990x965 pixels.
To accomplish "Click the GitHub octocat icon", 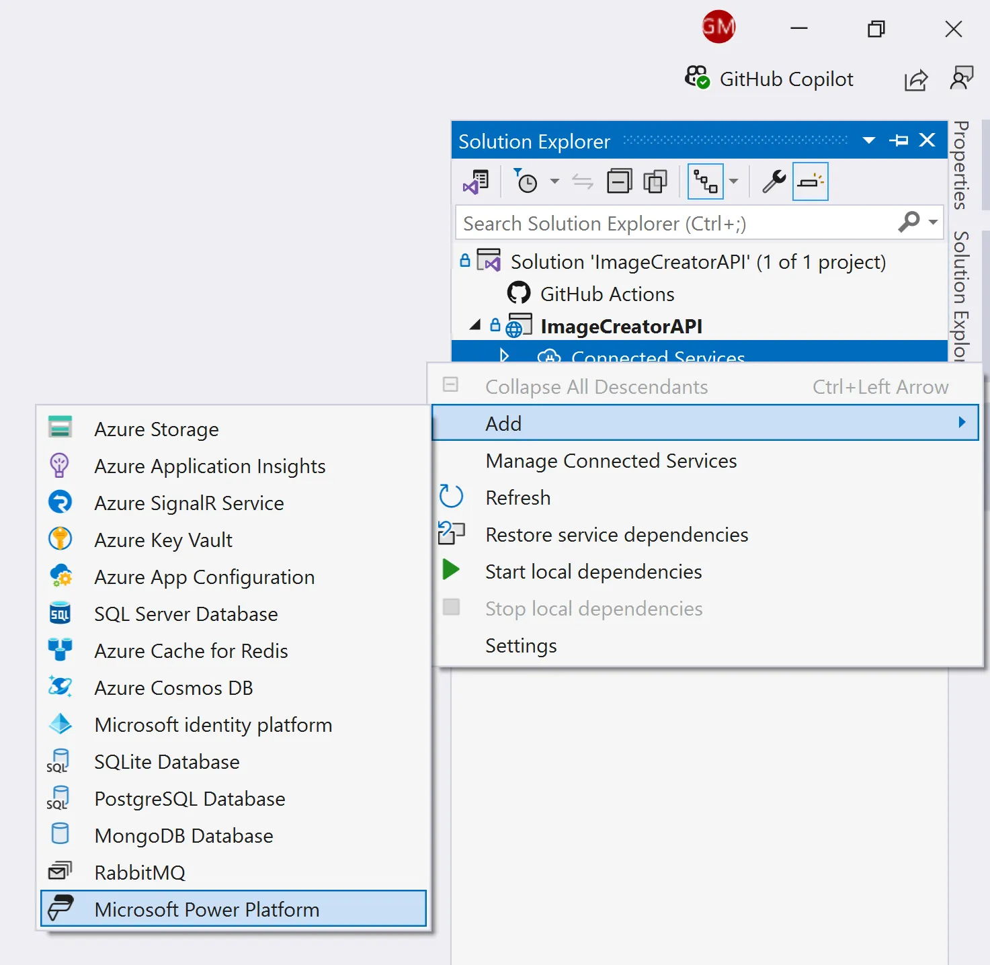I will (x=518, y=294).
